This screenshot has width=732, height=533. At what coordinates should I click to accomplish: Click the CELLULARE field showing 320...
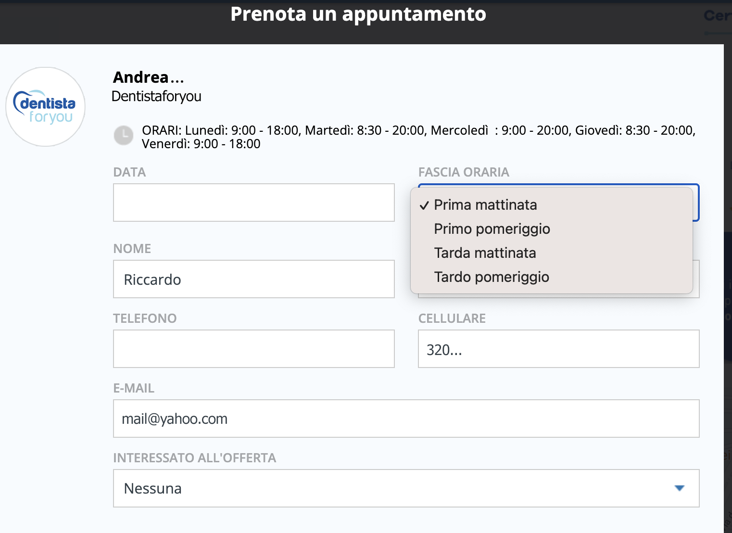tap(558, 349)
